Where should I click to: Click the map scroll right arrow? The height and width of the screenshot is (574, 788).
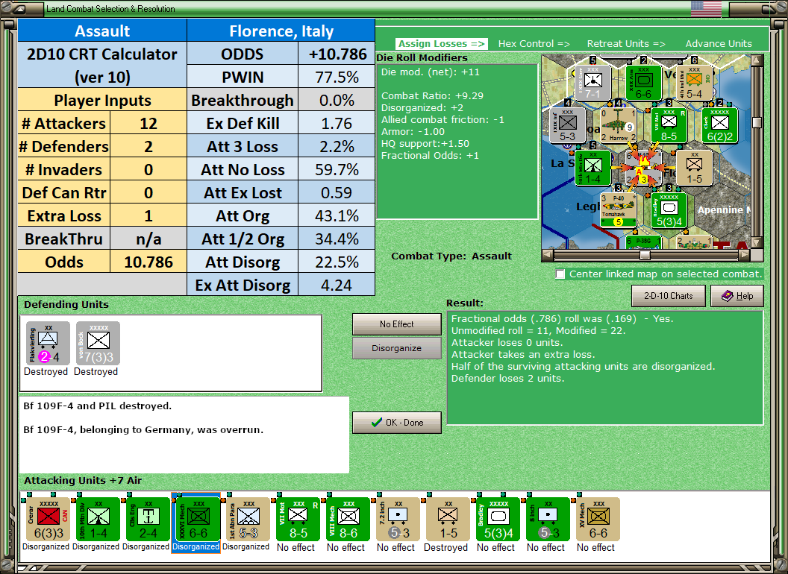pyautogui.click(x=744, y=256)
